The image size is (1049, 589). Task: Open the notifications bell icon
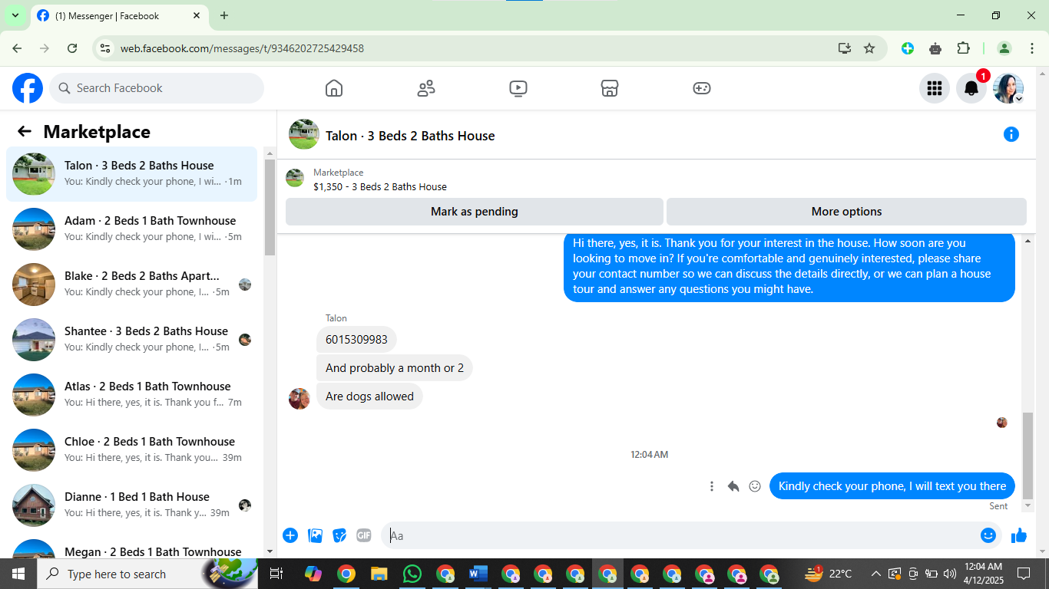[971, 88]
